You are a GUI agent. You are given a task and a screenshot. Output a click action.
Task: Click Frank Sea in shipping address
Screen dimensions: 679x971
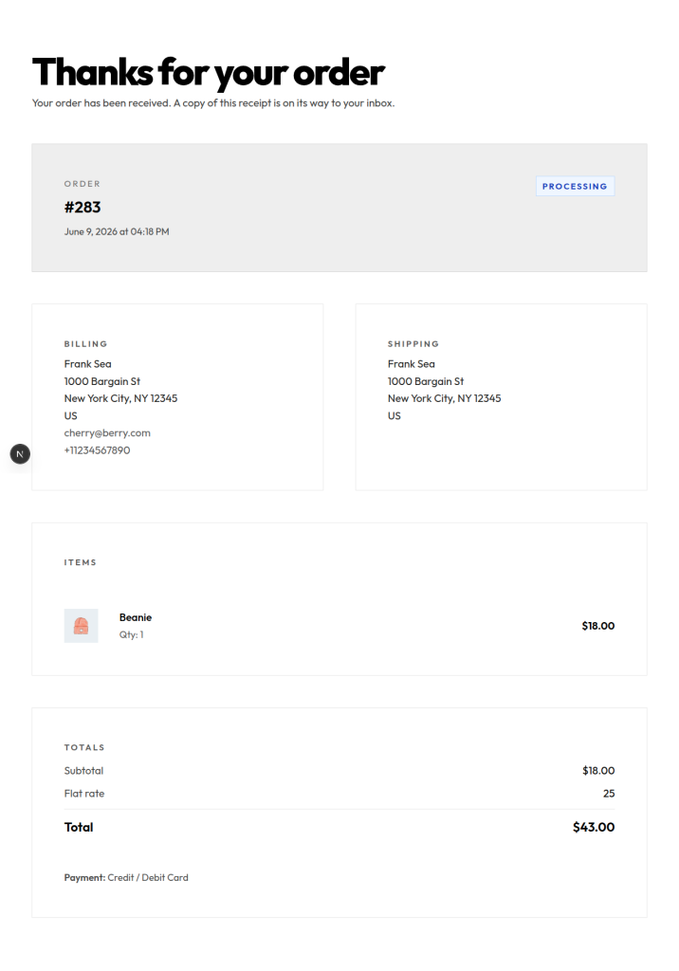412,364
